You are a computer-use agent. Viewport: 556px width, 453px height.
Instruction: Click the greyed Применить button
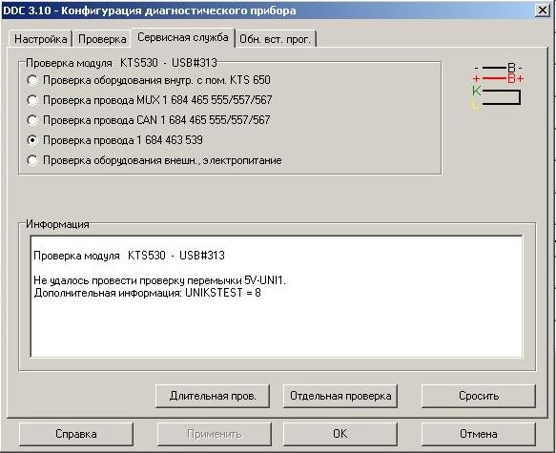(215, 434)
